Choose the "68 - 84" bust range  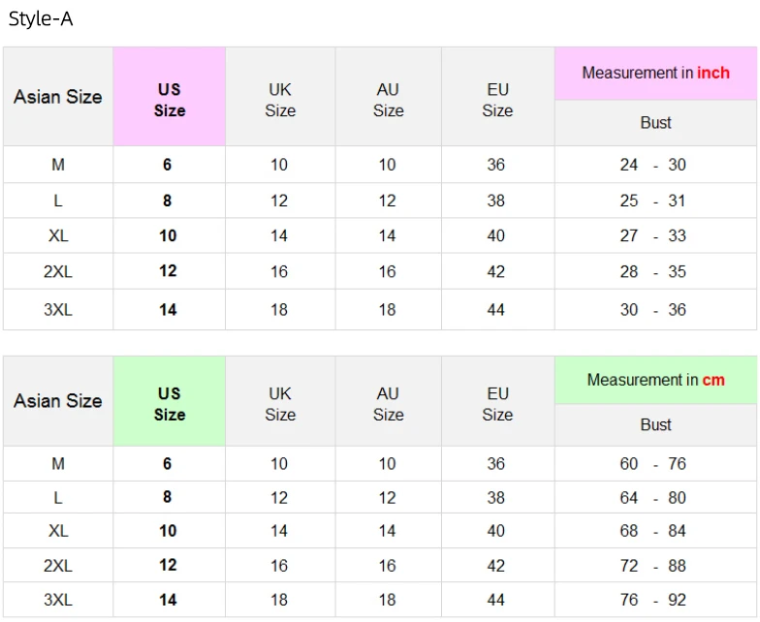pyautogui.click(x=653, y=531)
